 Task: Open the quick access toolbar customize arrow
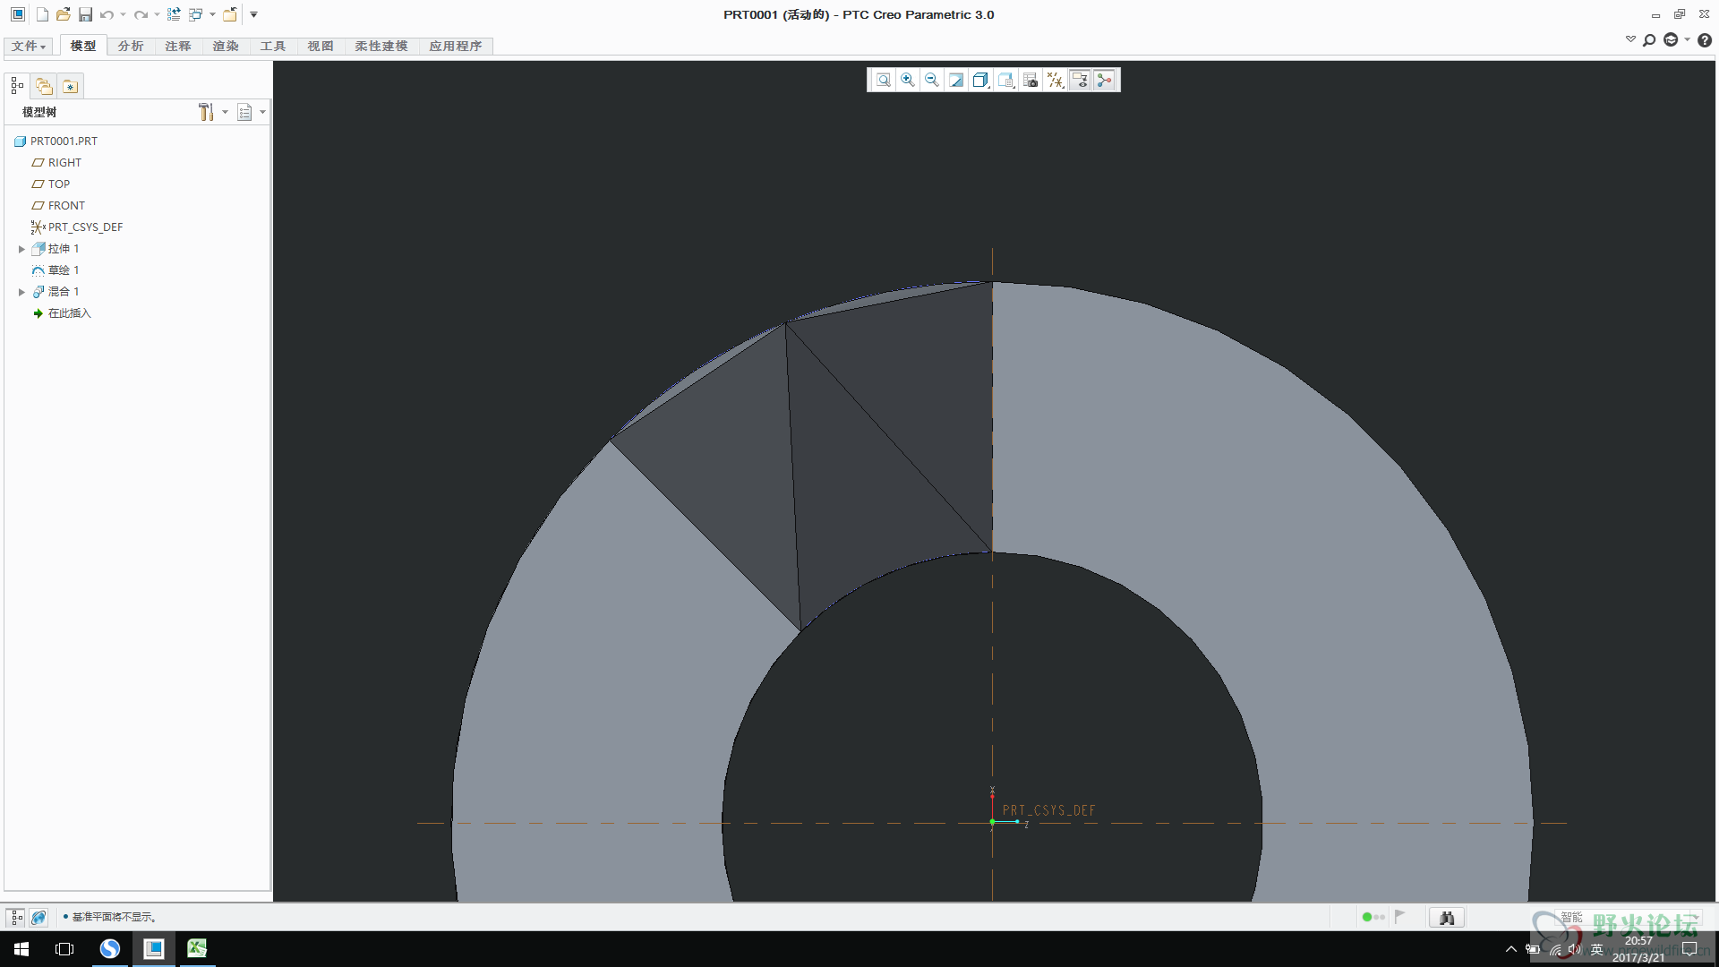(253, 14)
